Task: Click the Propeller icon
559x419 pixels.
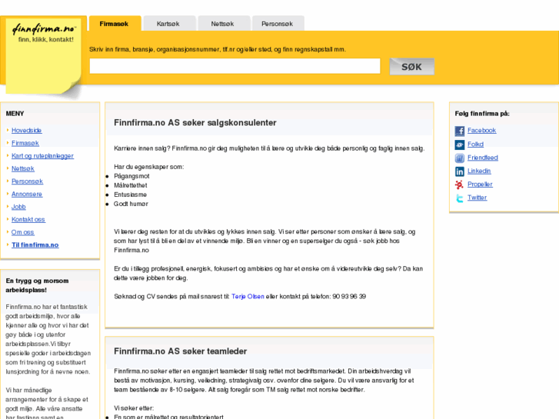Action: coord(460,185)
